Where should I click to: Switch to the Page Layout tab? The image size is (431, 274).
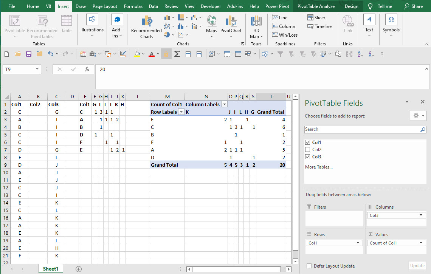click(105, 6)
